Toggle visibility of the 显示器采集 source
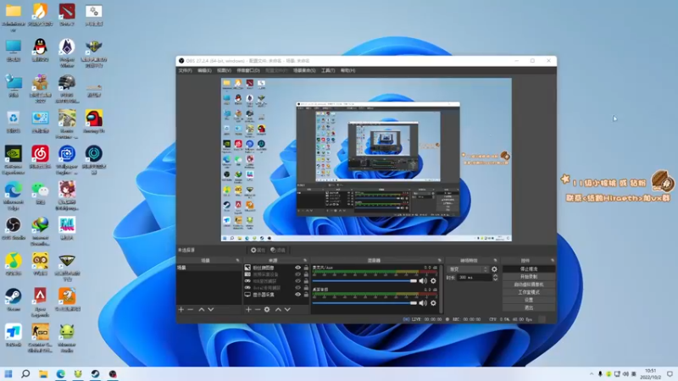 pyautogui.click(x=298, y=295)
